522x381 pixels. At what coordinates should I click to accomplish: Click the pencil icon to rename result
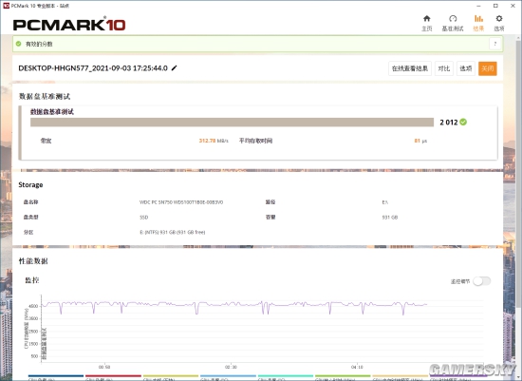pos(174,68)
